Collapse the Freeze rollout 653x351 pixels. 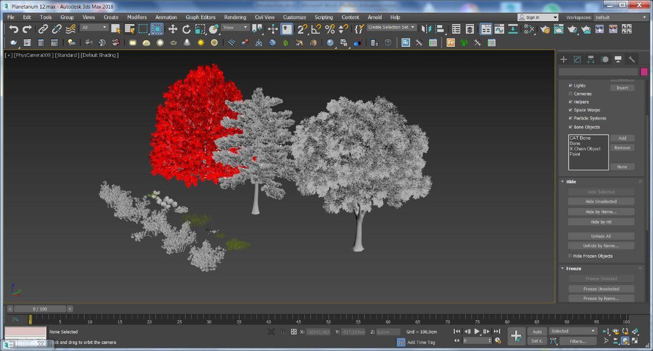[x=573, y=269]
